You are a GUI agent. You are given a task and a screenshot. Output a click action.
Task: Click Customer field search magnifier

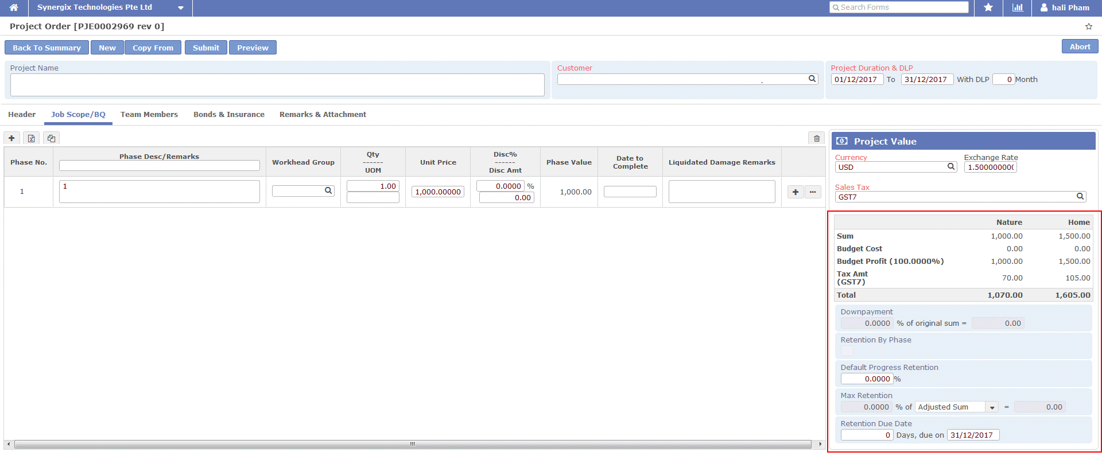click(x=812, y=79)
